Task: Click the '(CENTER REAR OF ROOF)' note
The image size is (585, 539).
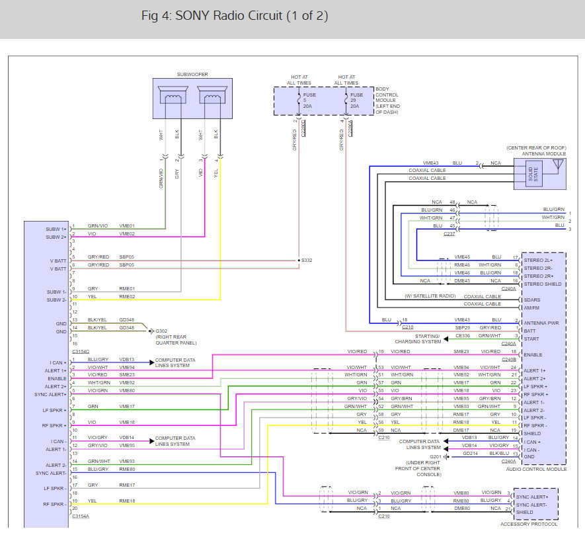Action: point(536,148)
